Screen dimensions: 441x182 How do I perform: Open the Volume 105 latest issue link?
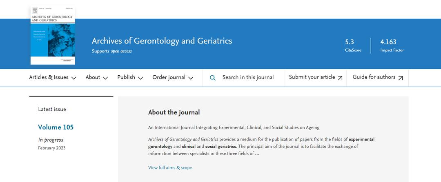pos(56,127)
